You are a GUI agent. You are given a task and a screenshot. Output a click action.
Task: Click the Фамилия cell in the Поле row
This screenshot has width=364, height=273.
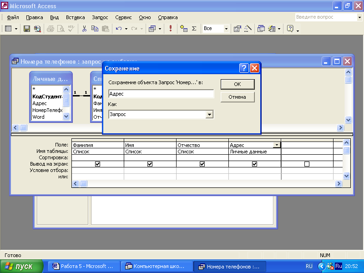(98, 145)
